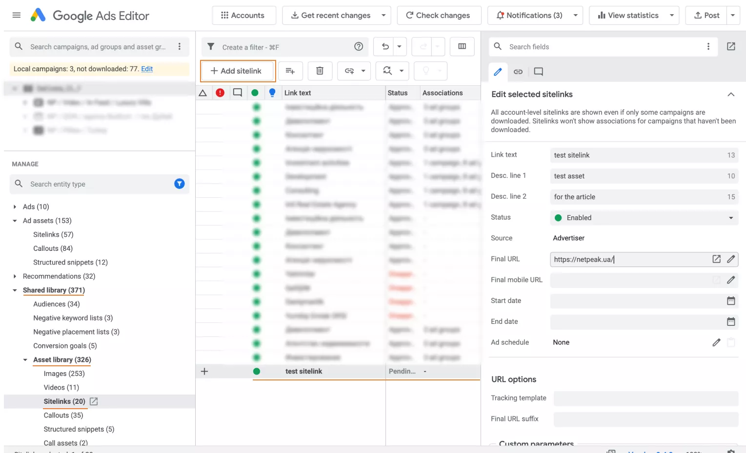Expand Recommendations (32) node

[15, 276]
